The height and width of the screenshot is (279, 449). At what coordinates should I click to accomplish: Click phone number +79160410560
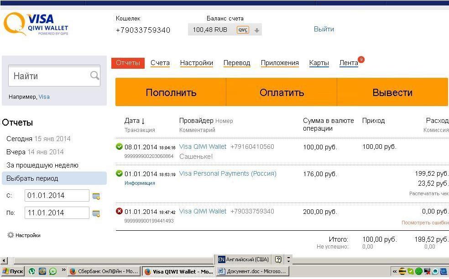pyautogui.click(x=252, y=147)
